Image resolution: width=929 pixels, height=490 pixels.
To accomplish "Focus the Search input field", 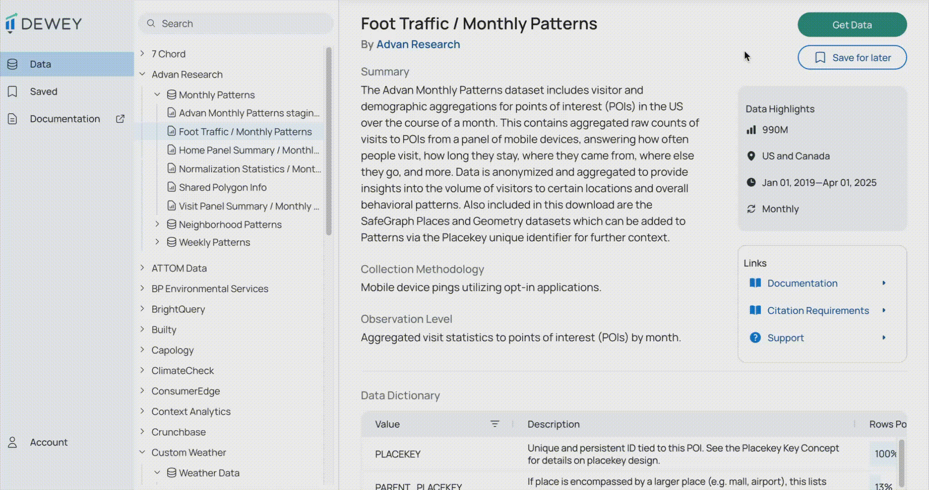I will (x=236, y=23).
